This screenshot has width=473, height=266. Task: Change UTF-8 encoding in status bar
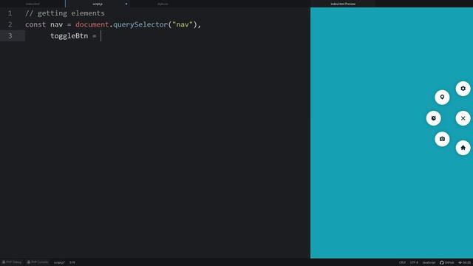414,262
